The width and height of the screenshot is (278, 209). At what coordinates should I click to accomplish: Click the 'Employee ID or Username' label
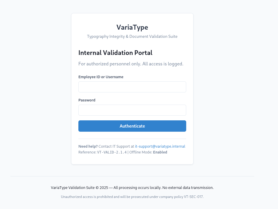pyautogui.click(x=101, y=77)
